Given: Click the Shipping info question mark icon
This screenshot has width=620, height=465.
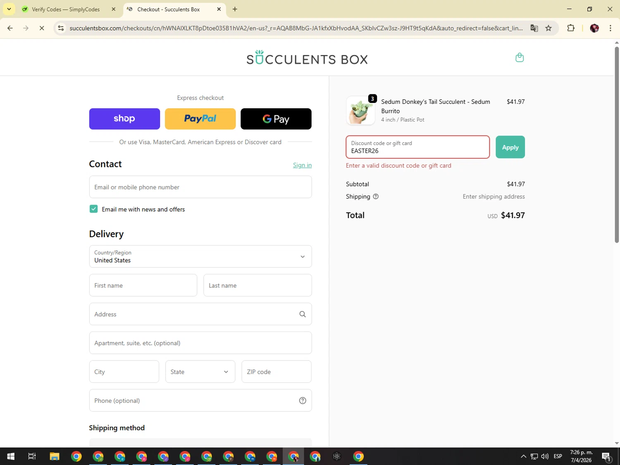Looking at the screenshot, I should point(376,197).
